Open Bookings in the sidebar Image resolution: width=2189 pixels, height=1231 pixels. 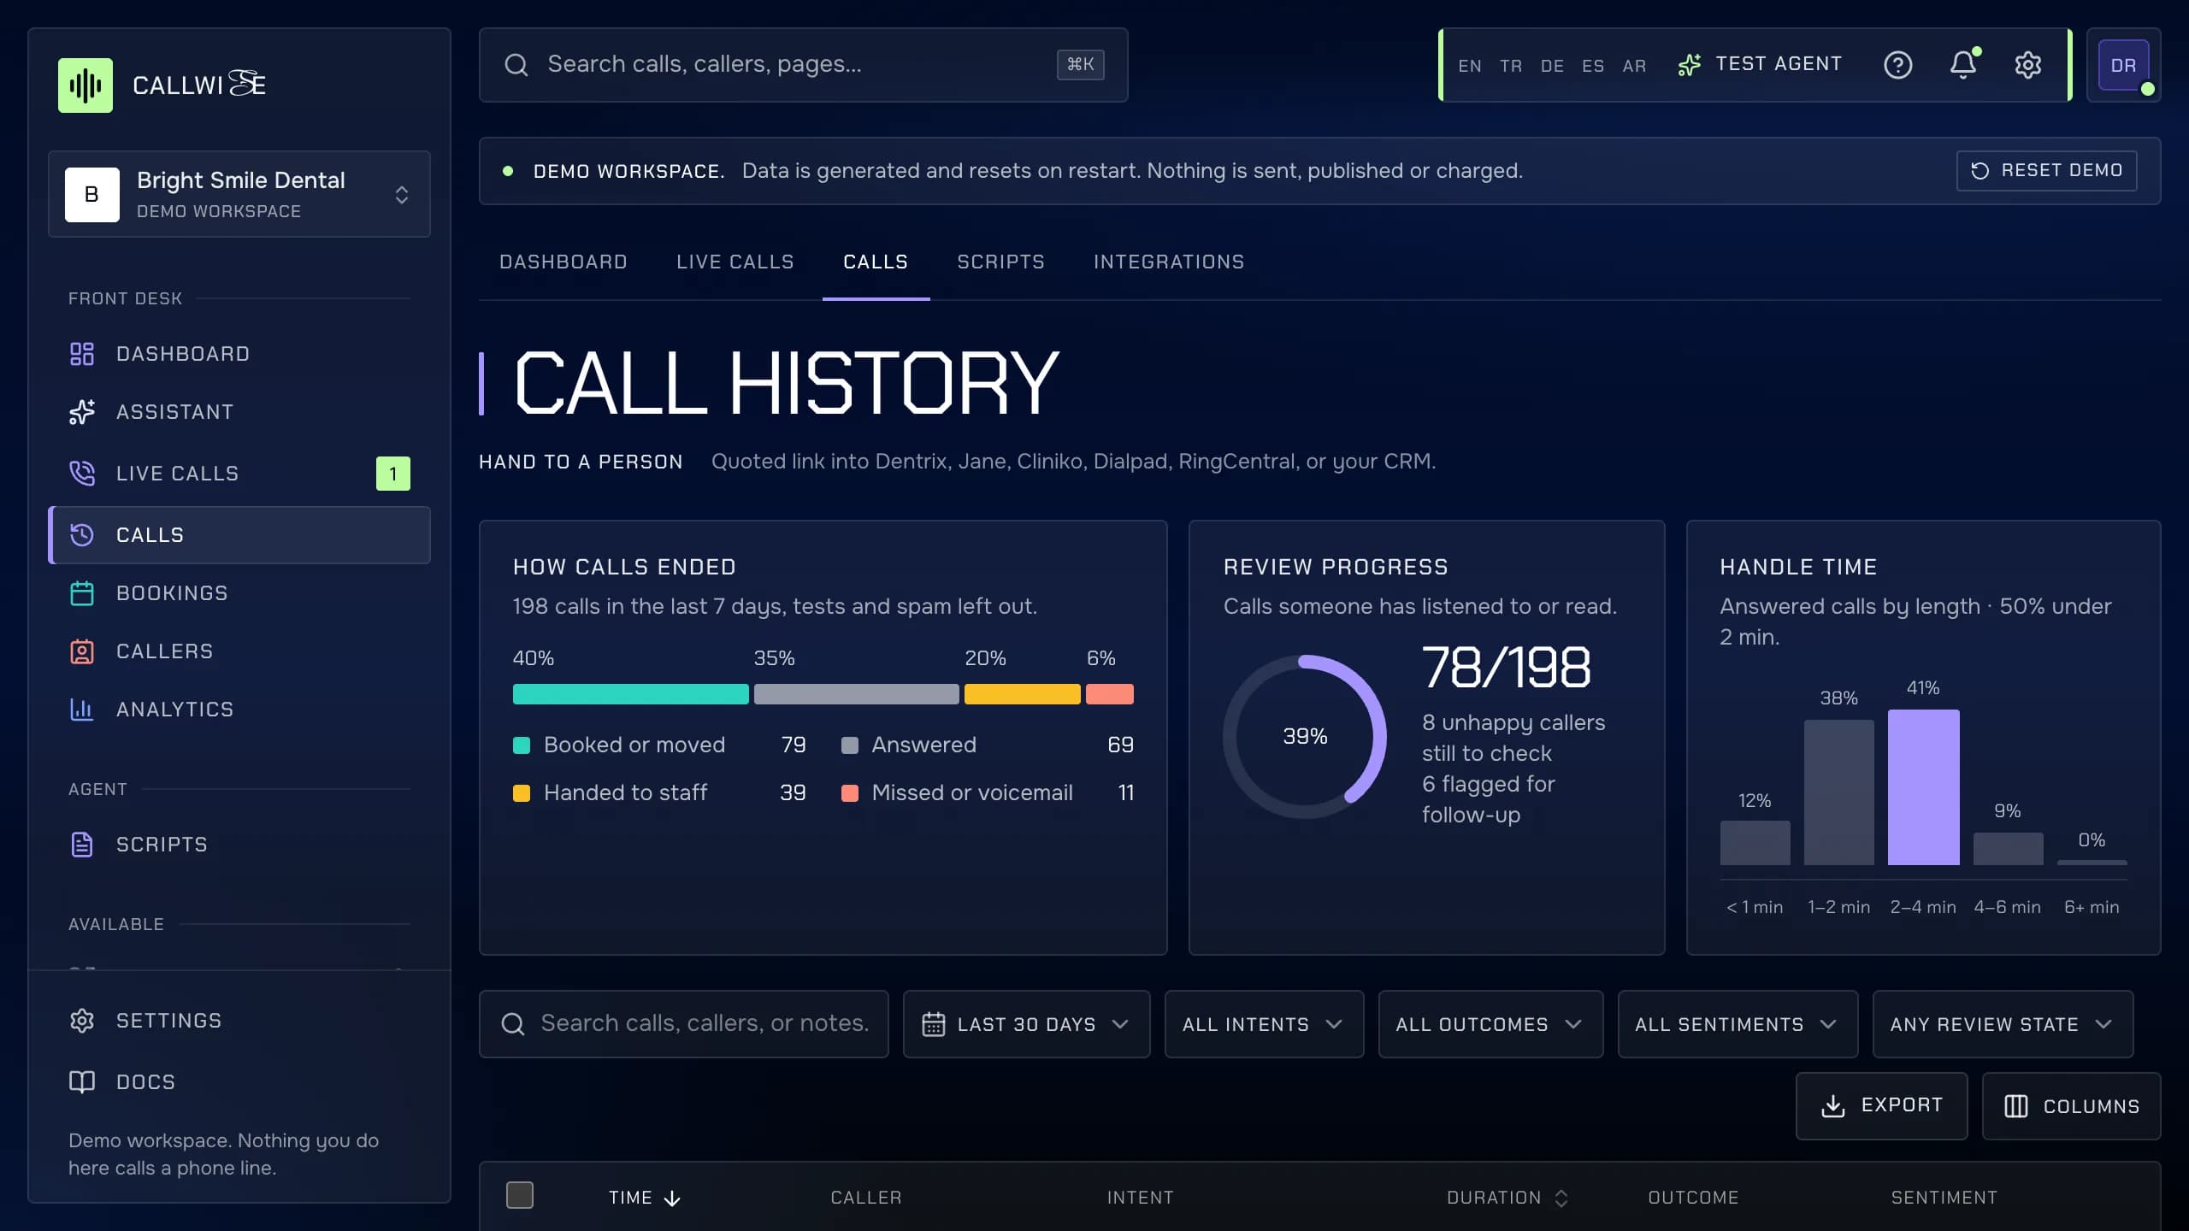point(239,593)
